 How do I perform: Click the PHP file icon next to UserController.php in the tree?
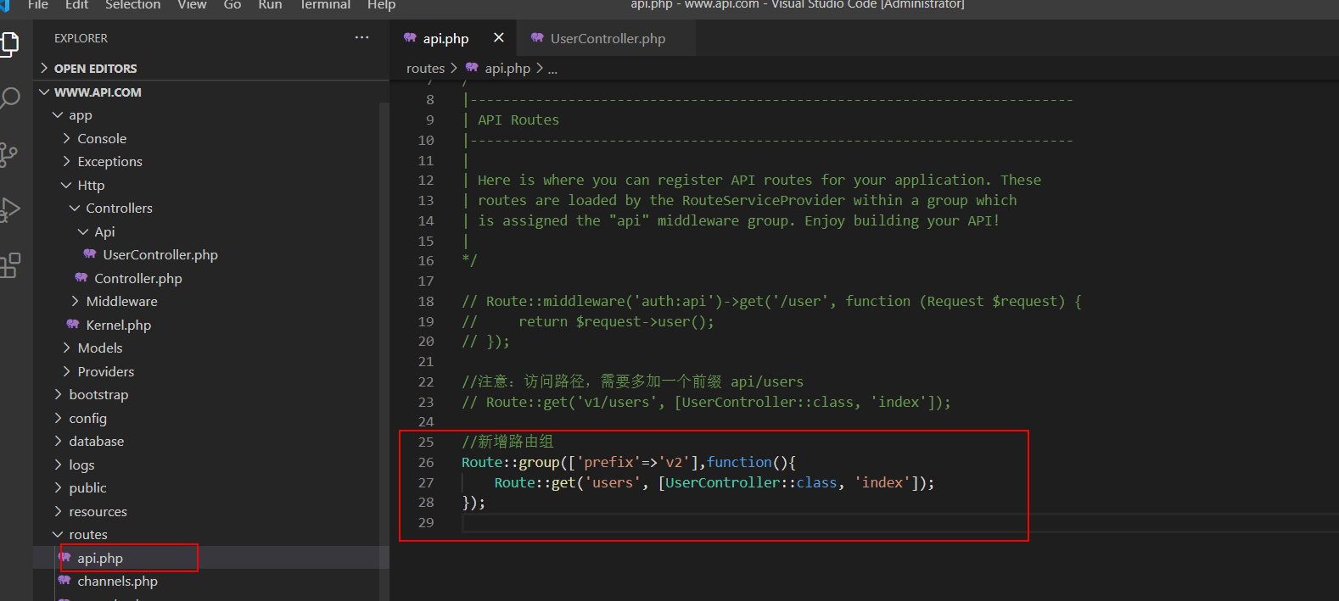[x=89, y=254]
